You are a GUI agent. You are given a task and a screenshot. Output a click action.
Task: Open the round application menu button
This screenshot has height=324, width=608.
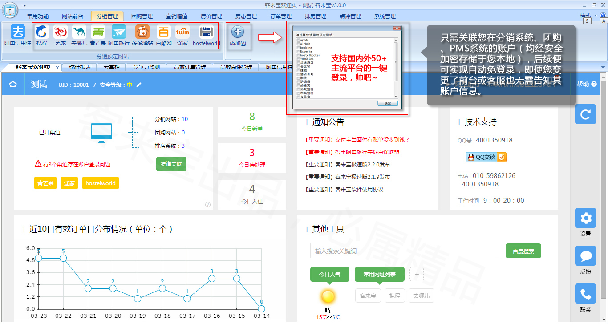point(9,10)
